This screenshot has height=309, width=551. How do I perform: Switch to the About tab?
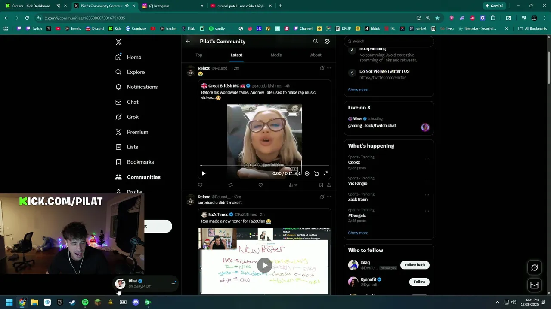(x=316, y=55)
